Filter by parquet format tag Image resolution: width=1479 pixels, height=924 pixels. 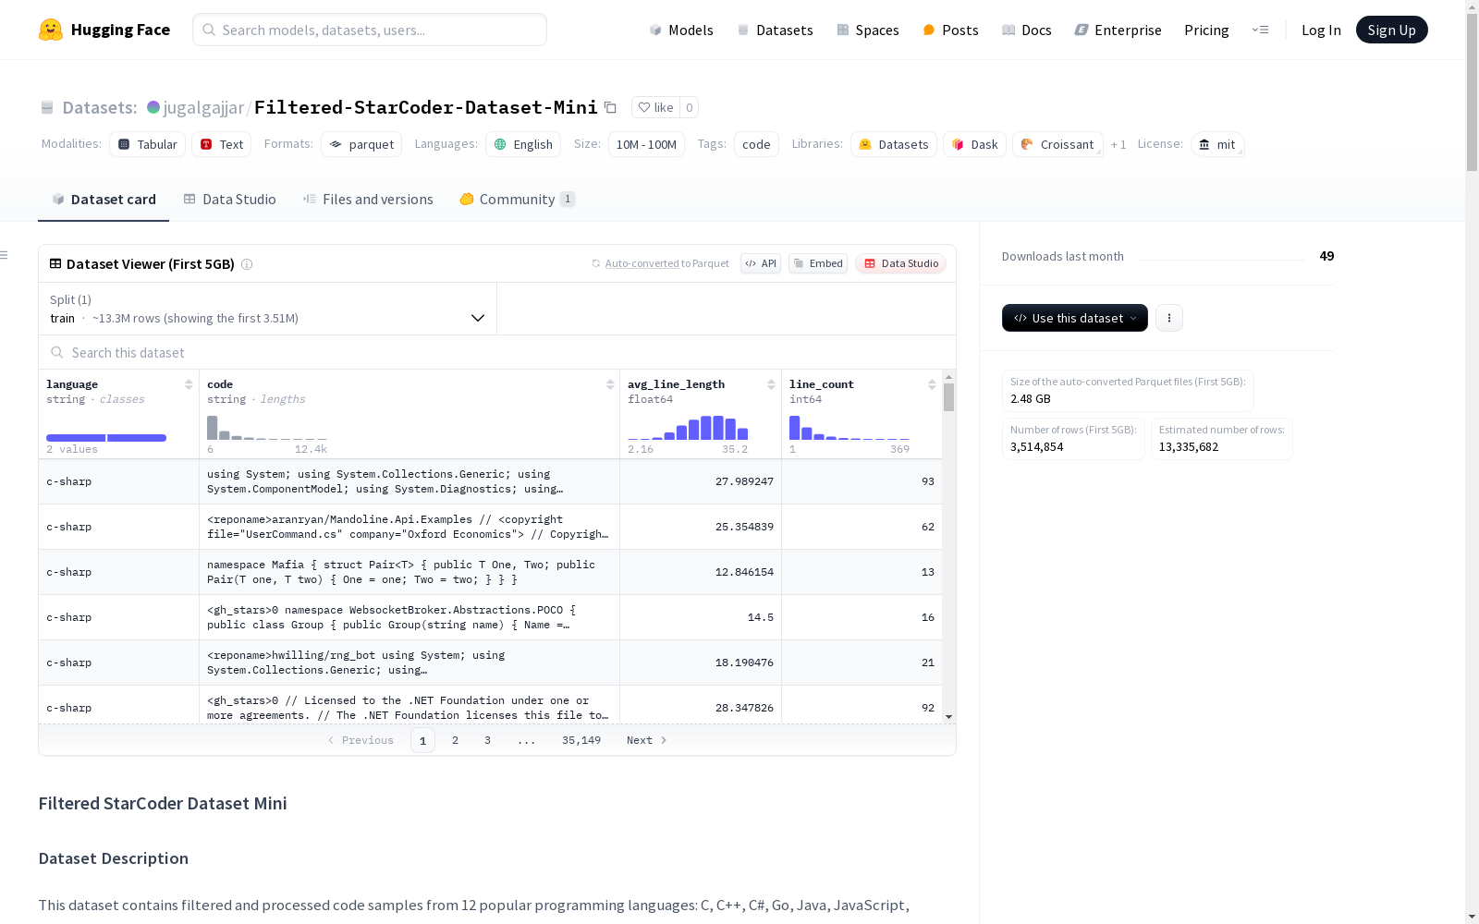click(x=361, y=144)
